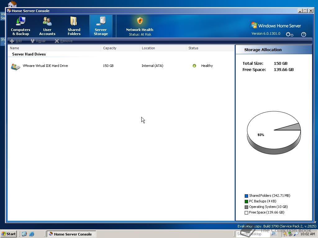Screen dimensions: 318x238
Task: Click the Home Server Console title bar icon
Action: (x=9, y=11)
